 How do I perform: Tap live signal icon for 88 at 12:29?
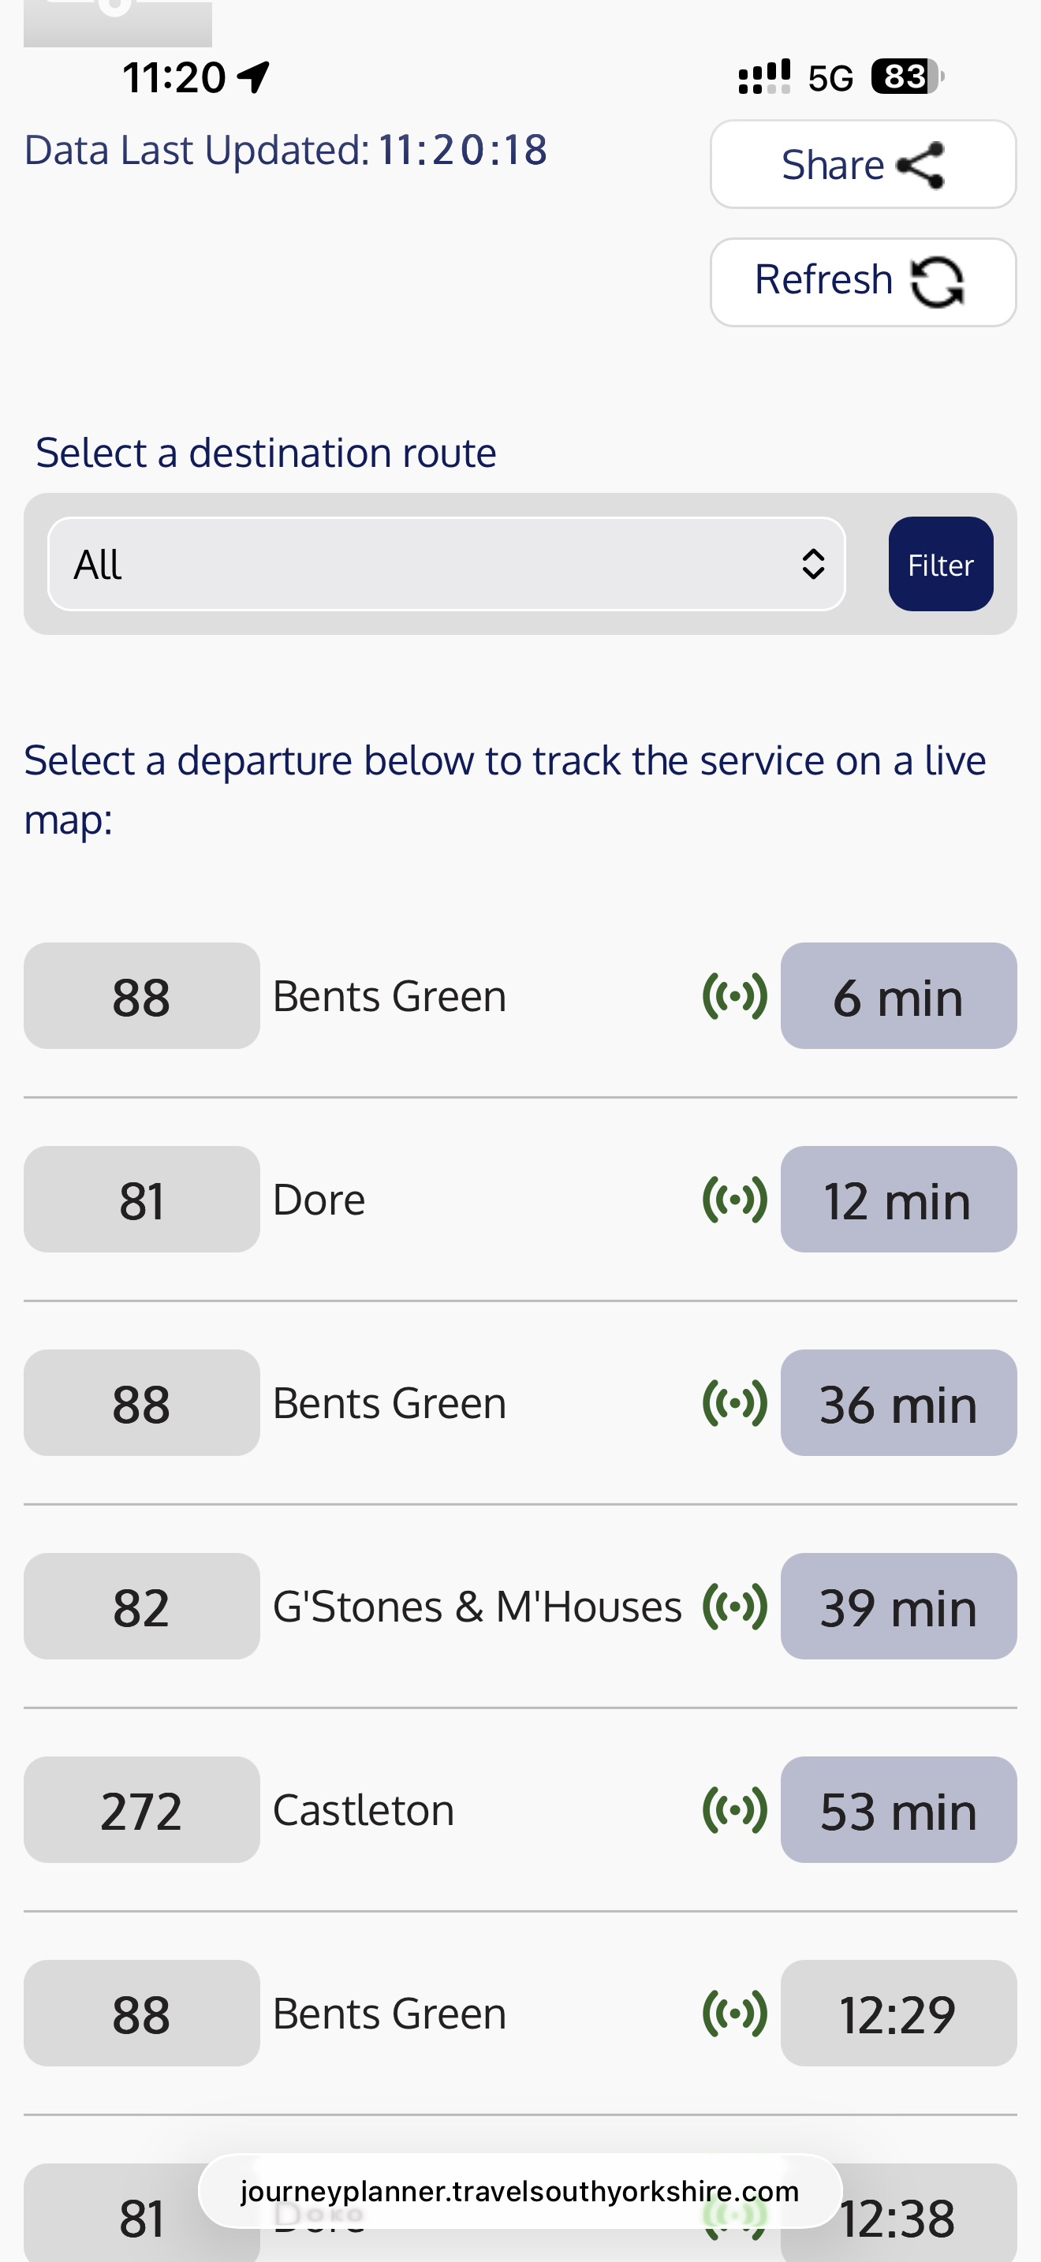click(x=735, y=2013)
